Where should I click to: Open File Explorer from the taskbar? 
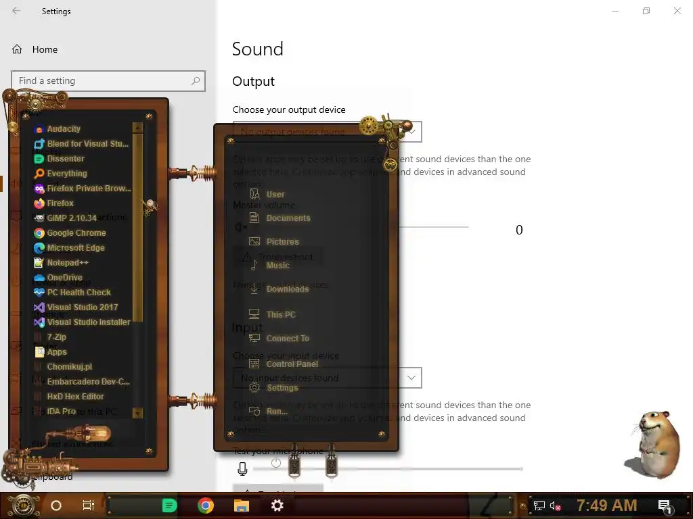tap(242, 505)
